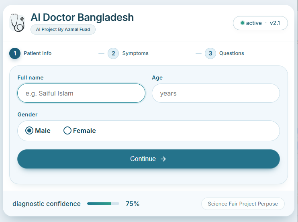The image size is (298, 222).
Task: Click the AI Doctor Bangladesh title
Action: coord(82,17)
